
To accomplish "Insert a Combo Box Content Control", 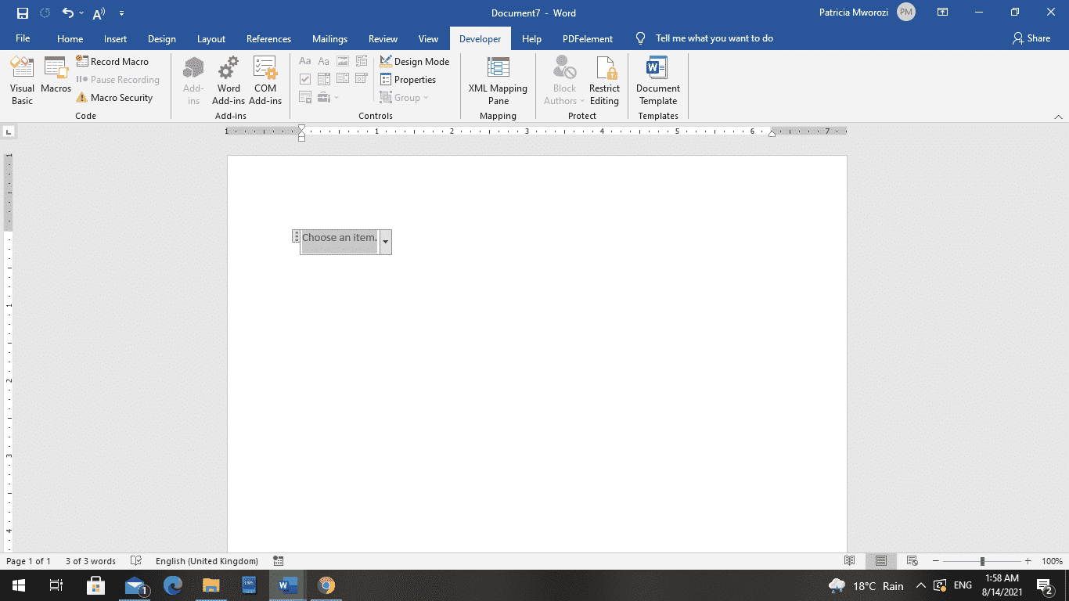I will click(x=324, y=78).
